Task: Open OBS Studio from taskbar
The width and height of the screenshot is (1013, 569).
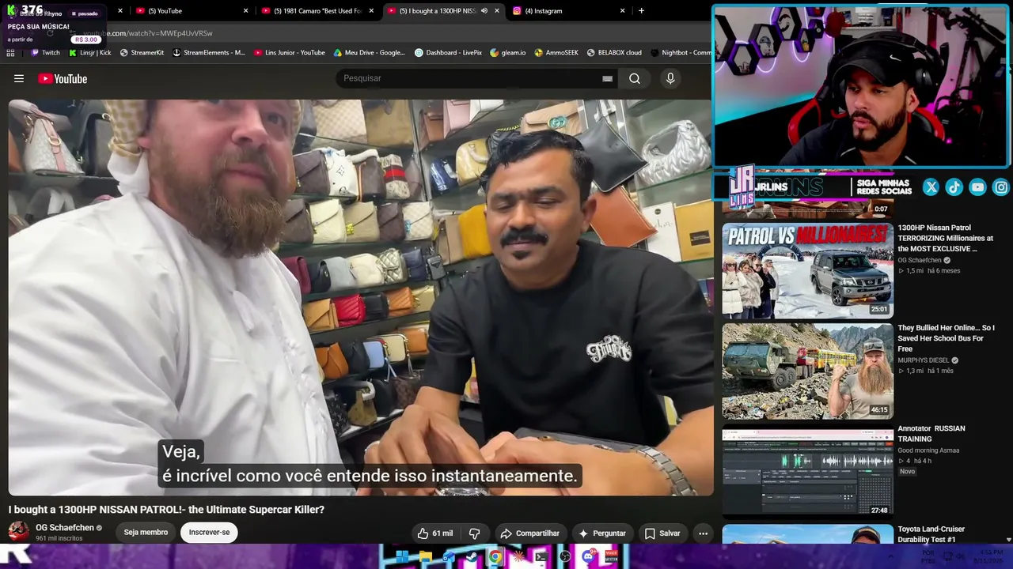Action: pos(565,557)
